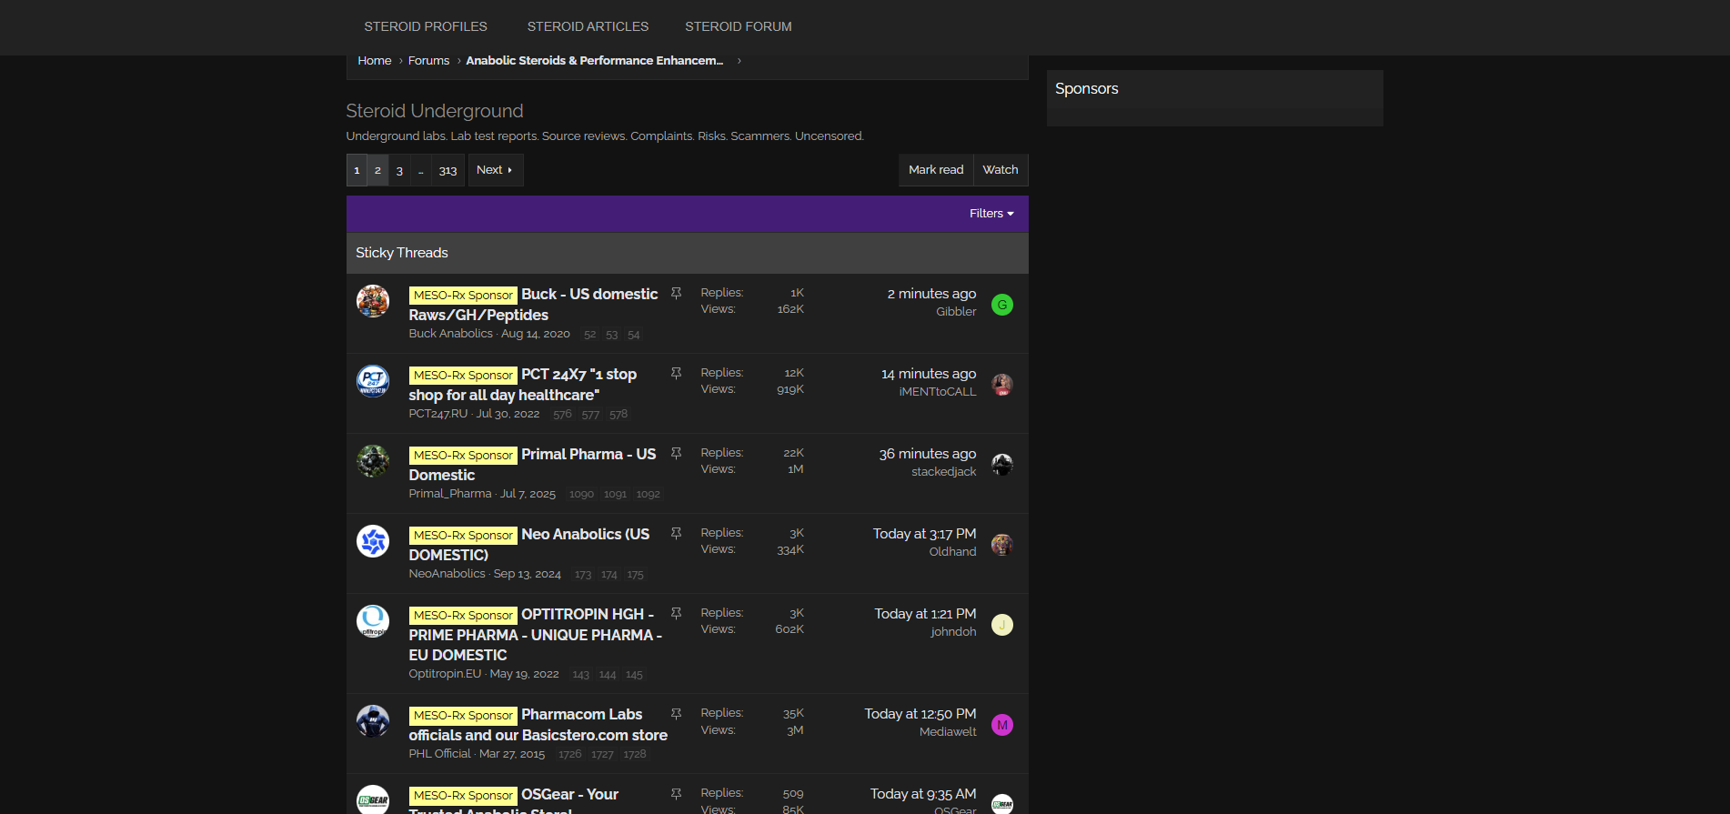Open page 1092 of the Primal Pharma thread
The image size is (1730, 814).
tap(648, 494)
